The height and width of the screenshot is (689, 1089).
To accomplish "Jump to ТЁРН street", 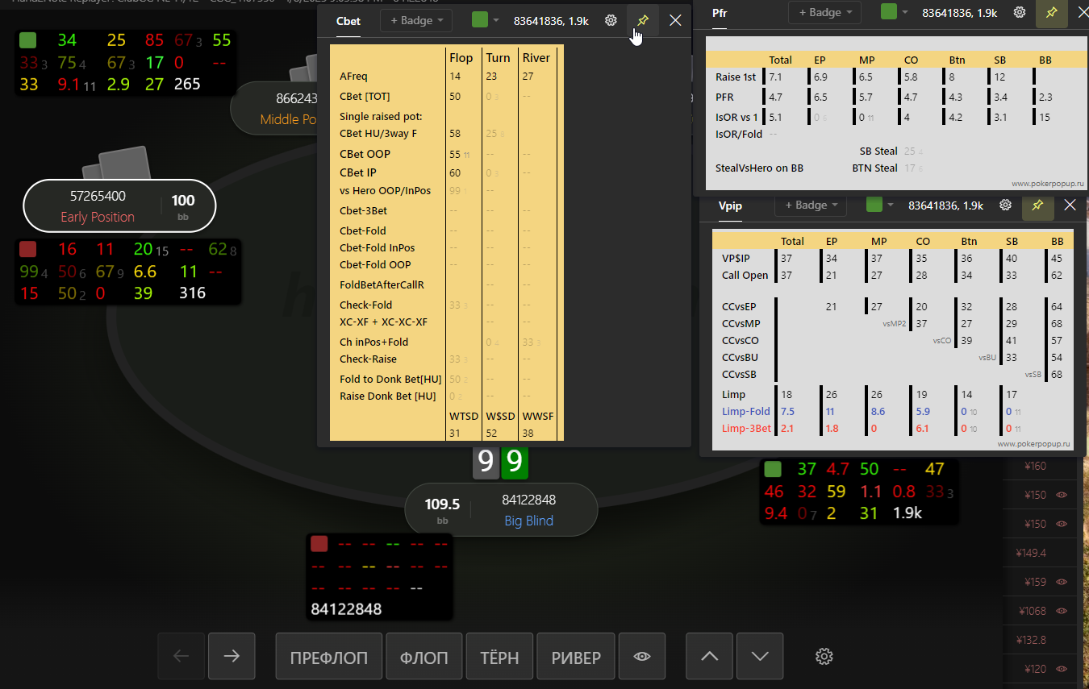I will (x=499, y=657).
